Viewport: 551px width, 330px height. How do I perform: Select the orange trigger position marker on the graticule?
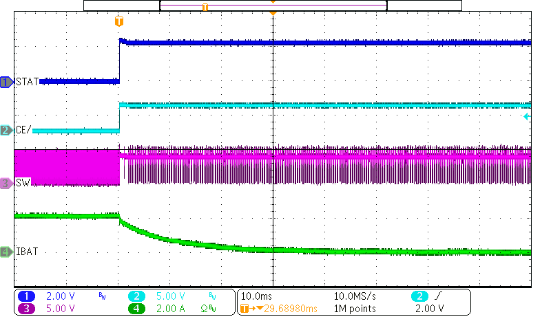click(120, 22)
